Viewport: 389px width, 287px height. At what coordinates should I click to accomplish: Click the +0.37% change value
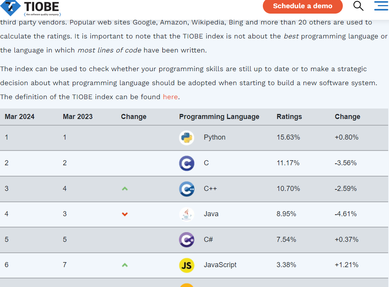point(347,239)
